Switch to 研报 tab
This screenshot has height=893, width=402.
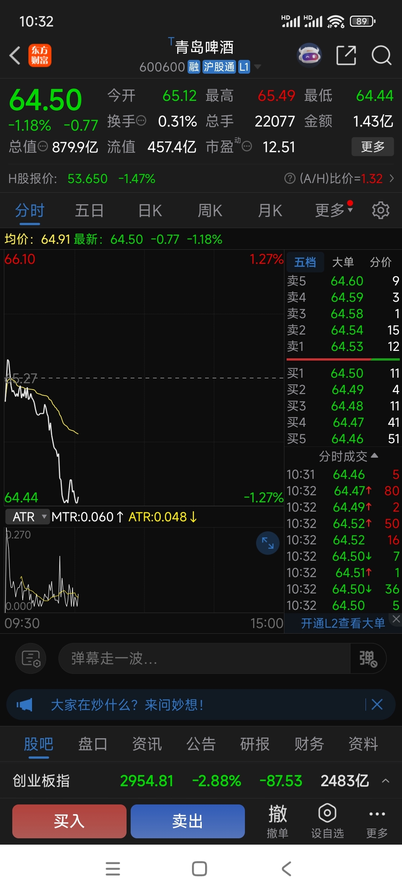click(x=255, y=744)
